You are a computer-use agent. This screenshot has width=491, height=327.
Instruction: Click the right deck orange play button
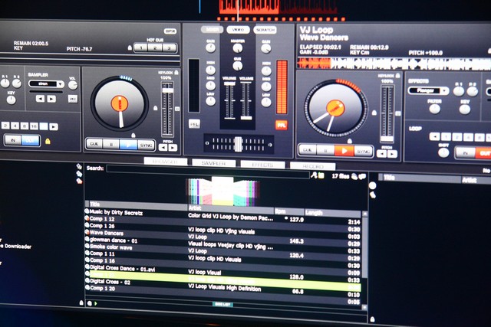344,151
